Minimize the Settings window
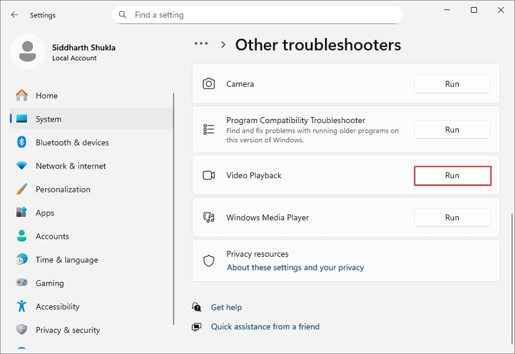The width and height of the screenshot is (515, 354). 447,10
